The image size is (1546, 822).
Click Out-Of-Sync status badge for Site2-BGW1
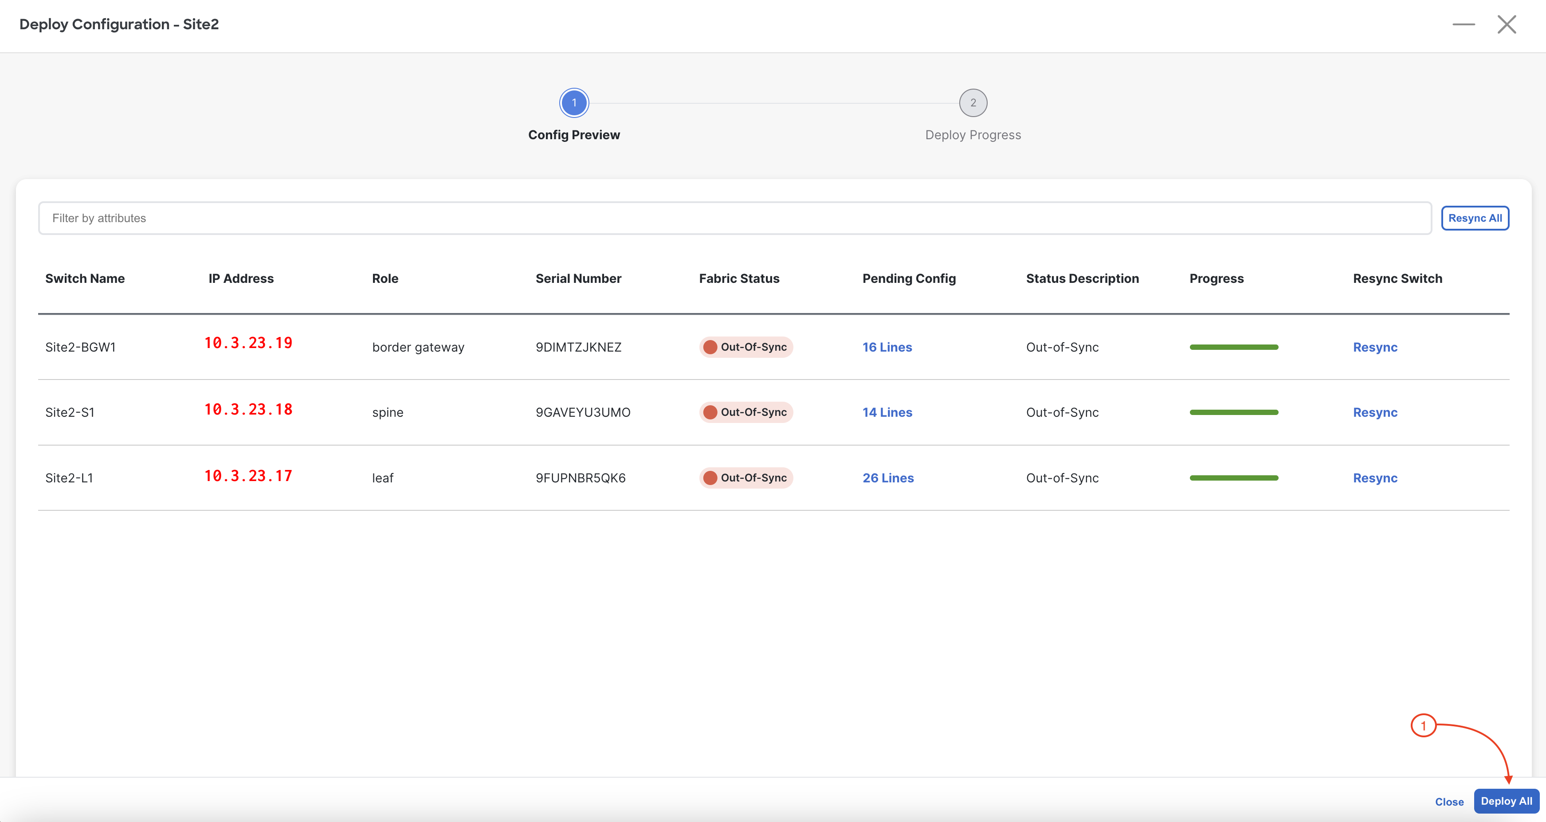tap(746, 347)
